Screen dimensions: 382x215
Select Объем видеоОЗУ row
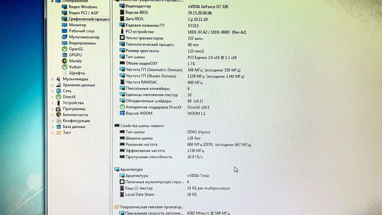[x=157, y=63]
